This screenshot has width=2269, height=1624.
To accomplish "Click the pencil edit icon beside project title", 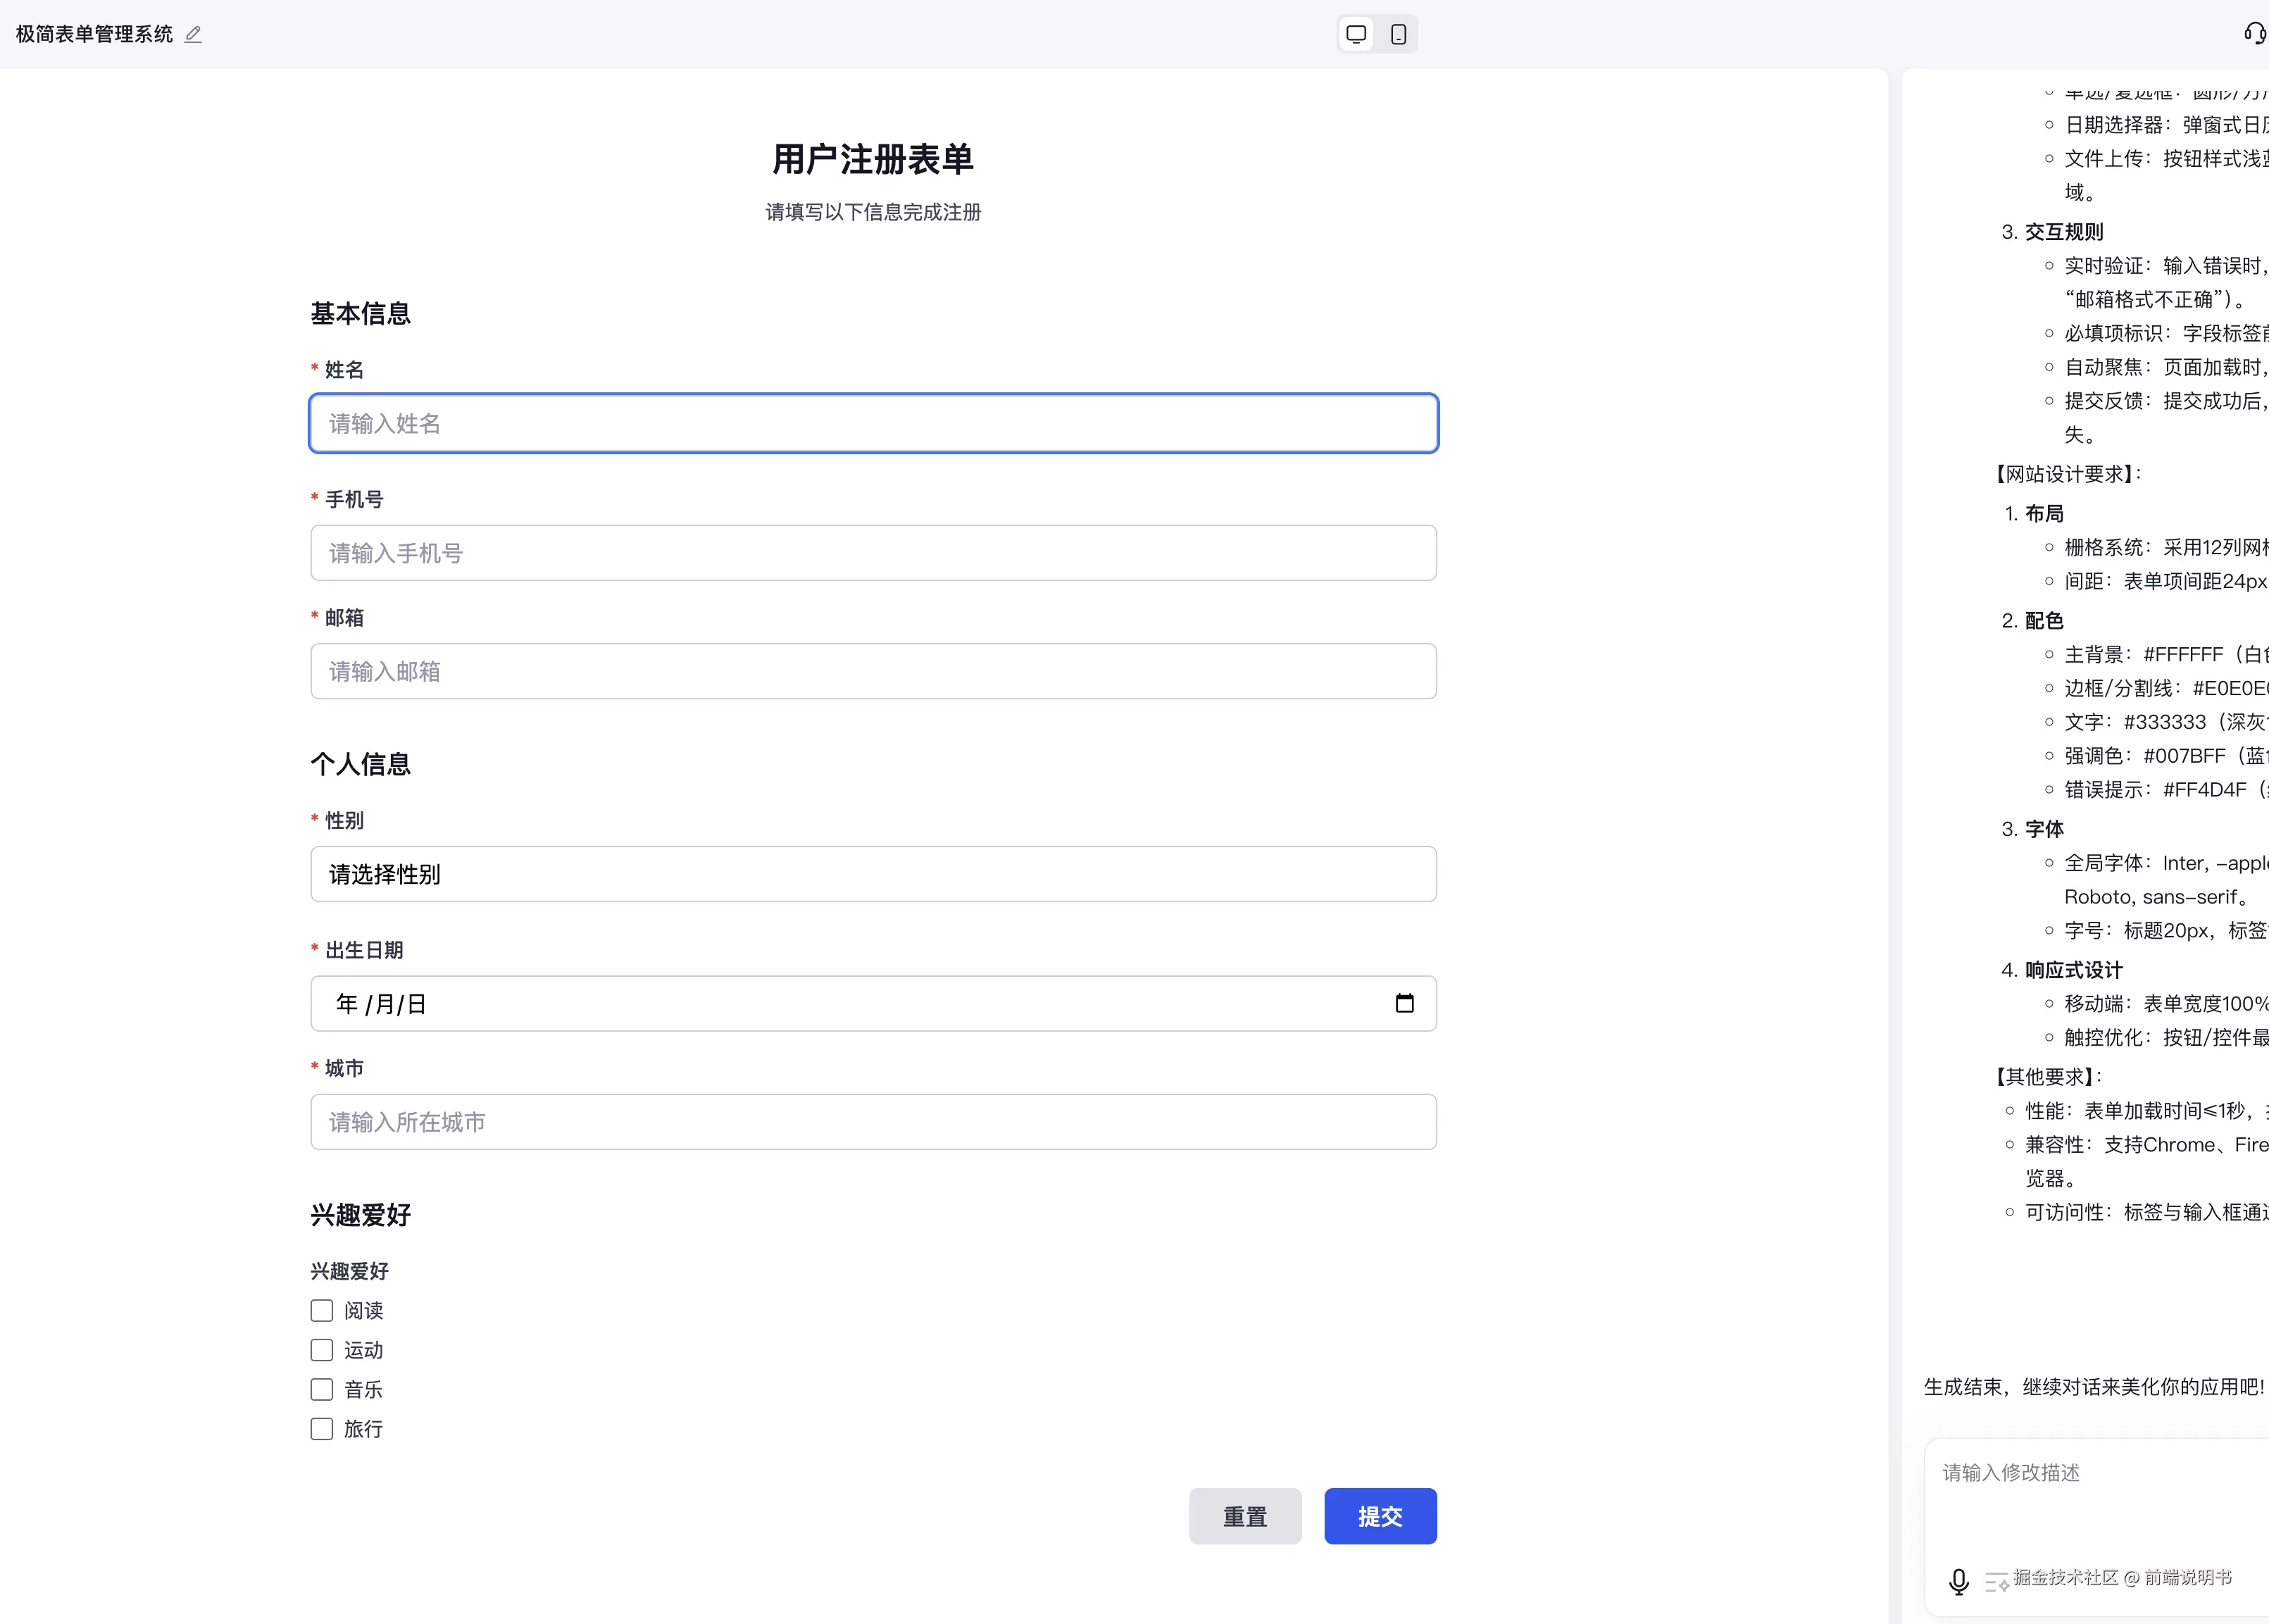I will pyautogui.click(x=193, y=34).
